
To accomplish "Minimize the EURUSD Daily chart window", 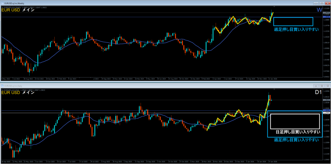I will pos(315,86).
